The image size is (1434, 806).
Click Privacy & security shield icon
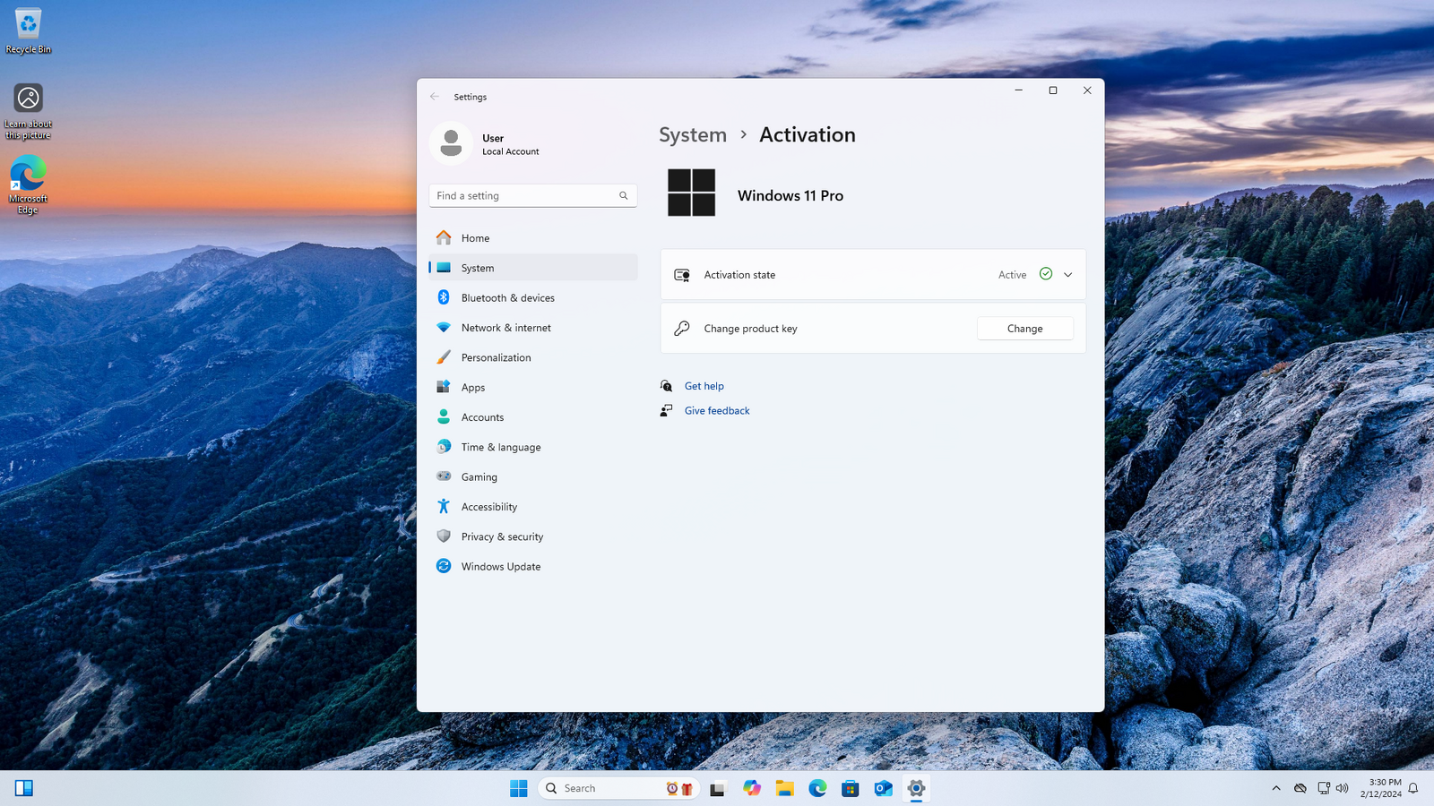pyautogui.click(x=444, y=536)
